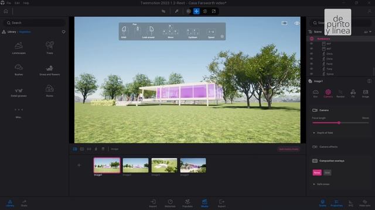Open the Camera settings icon
Screen dimensions: 375x210
click(x=328, y=93)
